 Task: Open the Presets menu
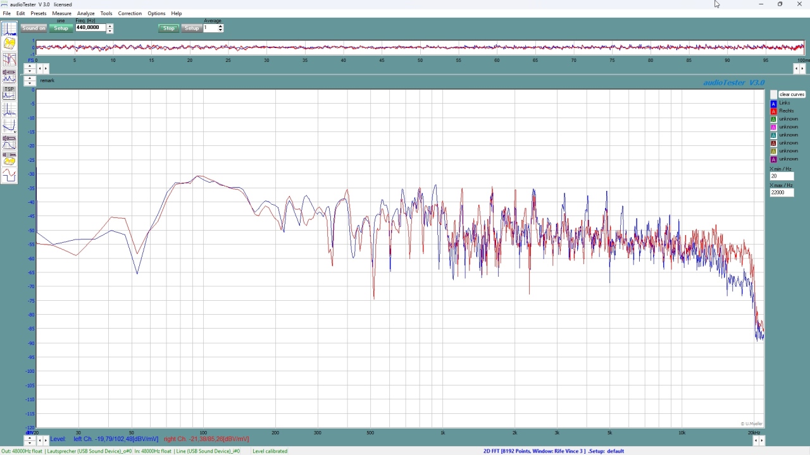pos(39,13)
